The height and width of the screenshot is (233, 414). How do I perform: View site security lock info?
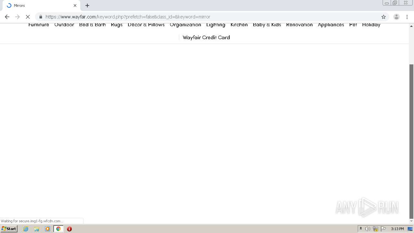41,17
